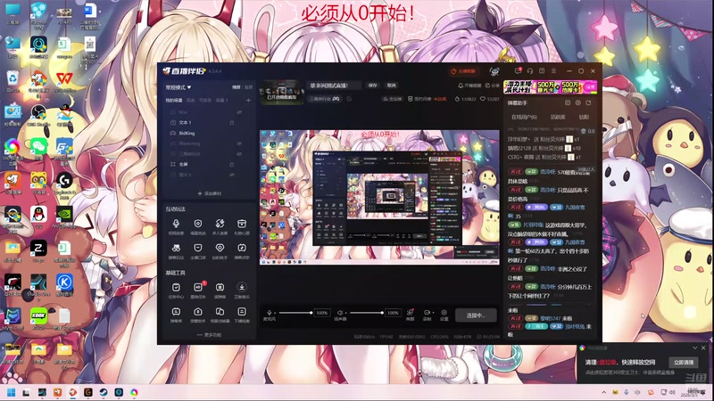Open the Steam icon in Windows taskbar
The height and width of the screenshot is (401, 714).
coord(104,392)
